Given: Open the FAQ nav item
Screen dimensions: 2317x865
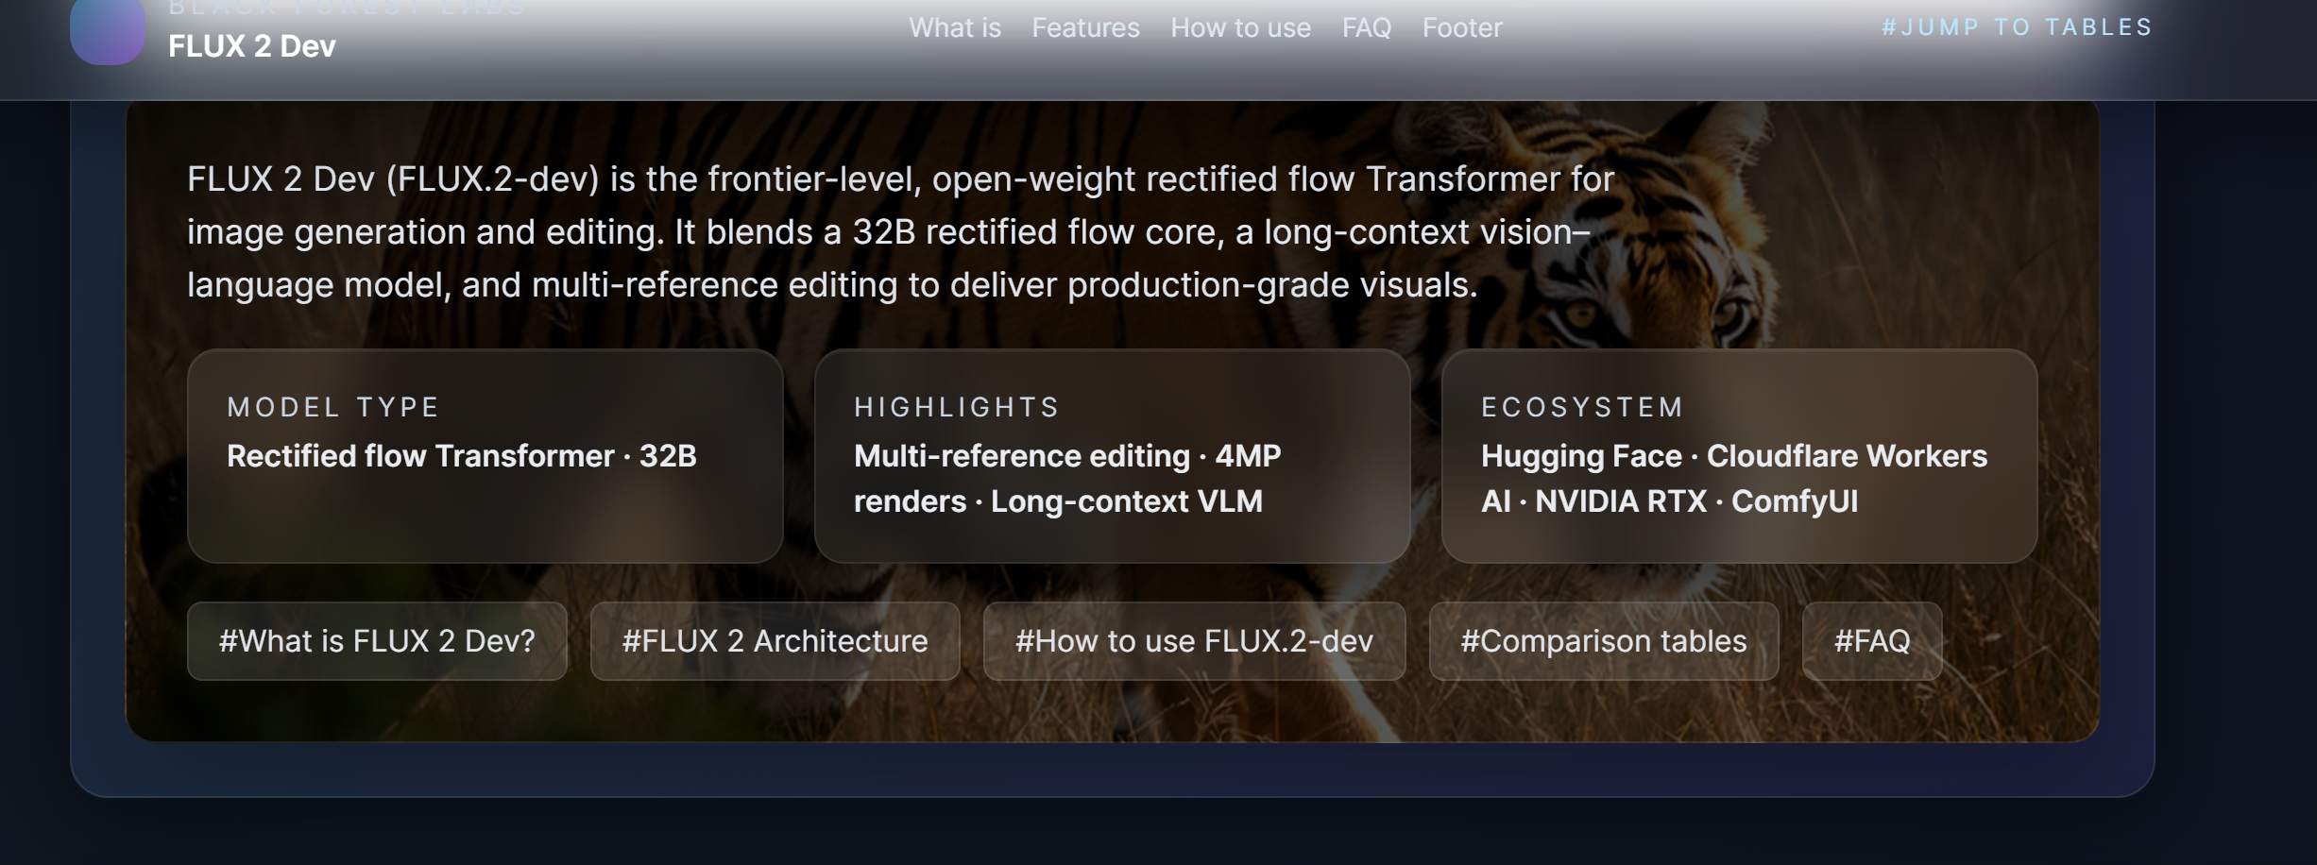Looking at the screenshot, I should 1364,28.
